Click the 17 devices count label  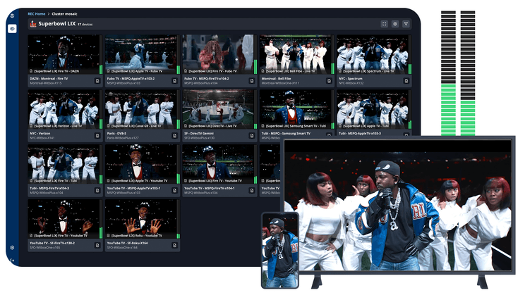pyautogui.click(x=85, y=25)
